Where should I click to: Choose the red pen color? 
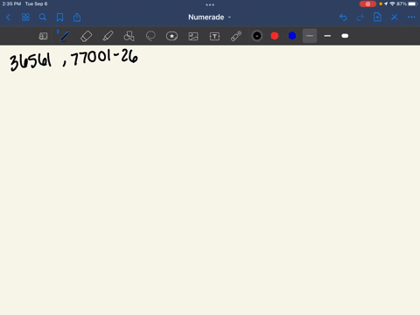275,36
